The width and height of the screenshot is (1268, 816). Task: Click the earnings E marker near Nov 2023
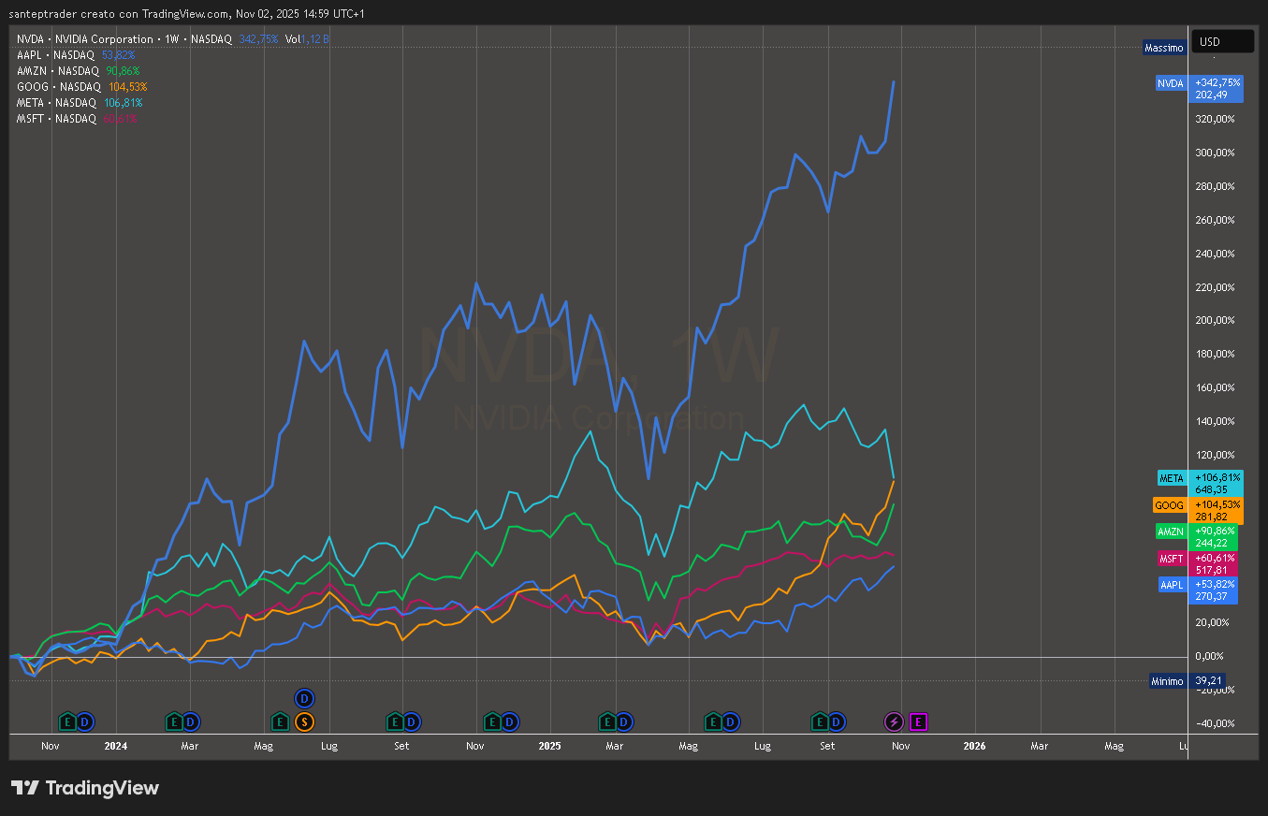click(66, 722)
